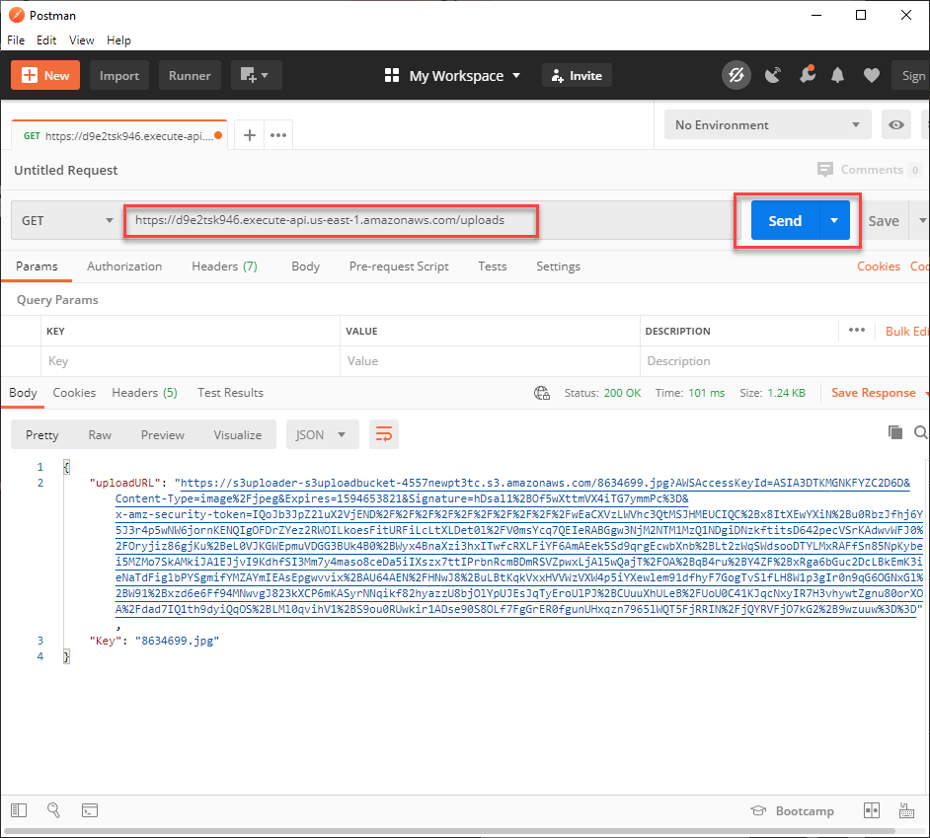Open the View menu
Screen dimensions: 930x838
point(81,40)
